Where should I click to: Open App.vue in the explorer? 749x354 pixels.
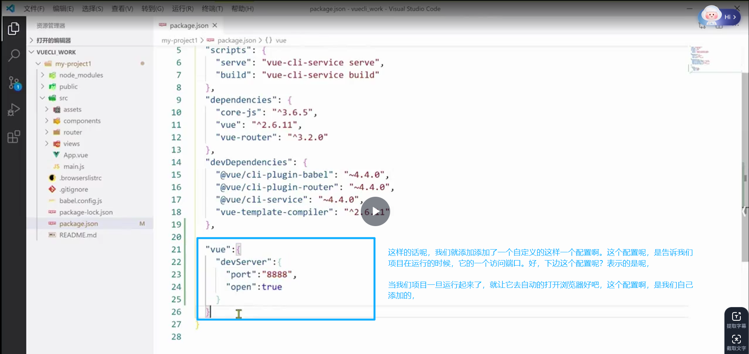(75, 155)
